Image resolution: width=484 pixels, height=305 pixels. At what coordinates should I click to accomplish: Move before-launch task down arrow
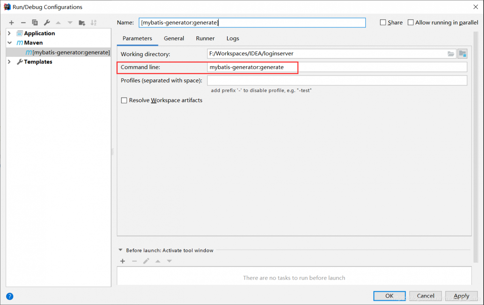pyautogui.click(x=169, y=261)
